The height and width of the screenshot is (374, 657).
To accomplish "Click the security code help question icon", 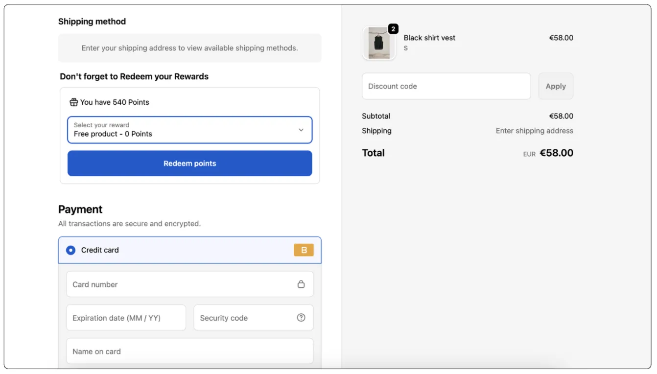I will (x=301, y=318).
